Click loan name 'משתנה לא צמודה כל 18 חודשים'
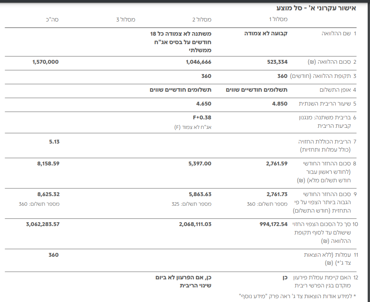 coord(181,42)
